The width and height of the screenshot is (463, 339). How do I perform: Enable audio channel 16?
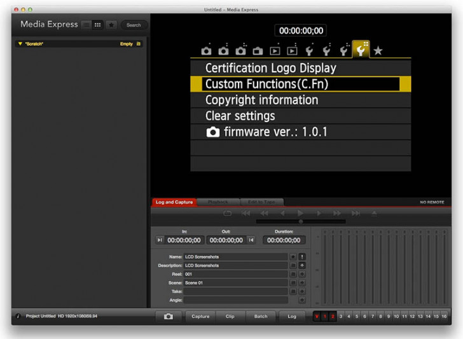[x=444, y=316]
